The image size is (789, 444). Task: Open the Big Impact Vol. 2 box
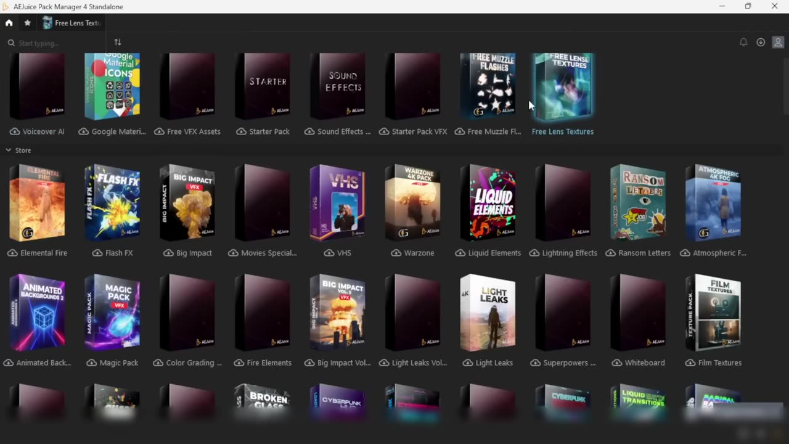(337, 312)
